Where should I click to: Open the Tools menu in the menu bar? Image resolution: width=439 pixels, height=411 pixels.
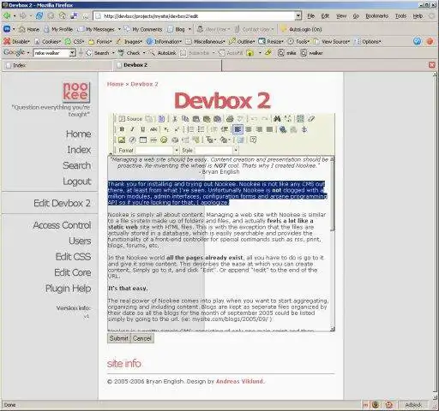click(400, 16)
